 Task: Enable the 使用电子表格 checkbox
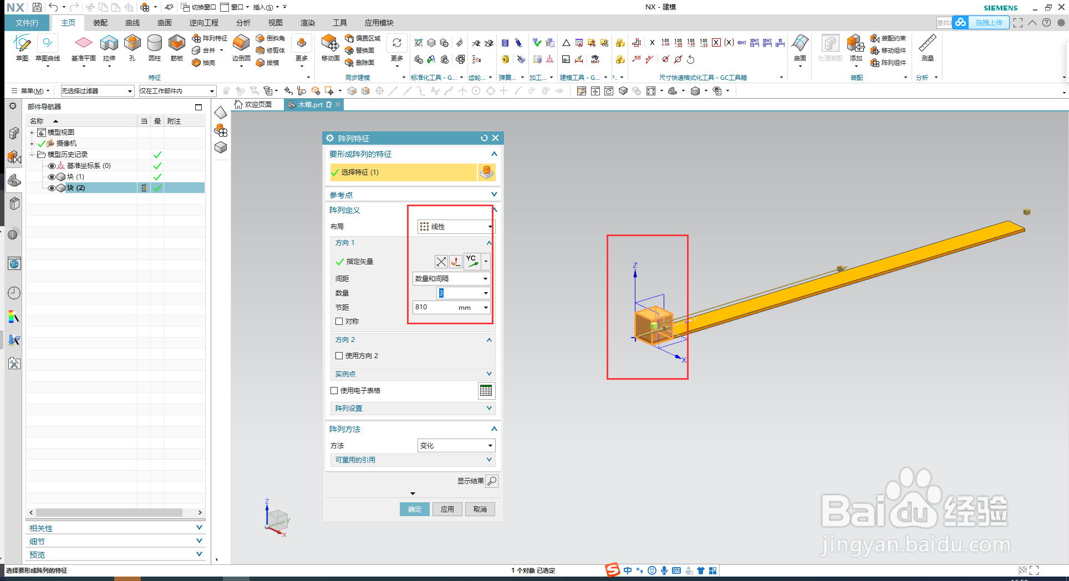(x=334, y=391)
